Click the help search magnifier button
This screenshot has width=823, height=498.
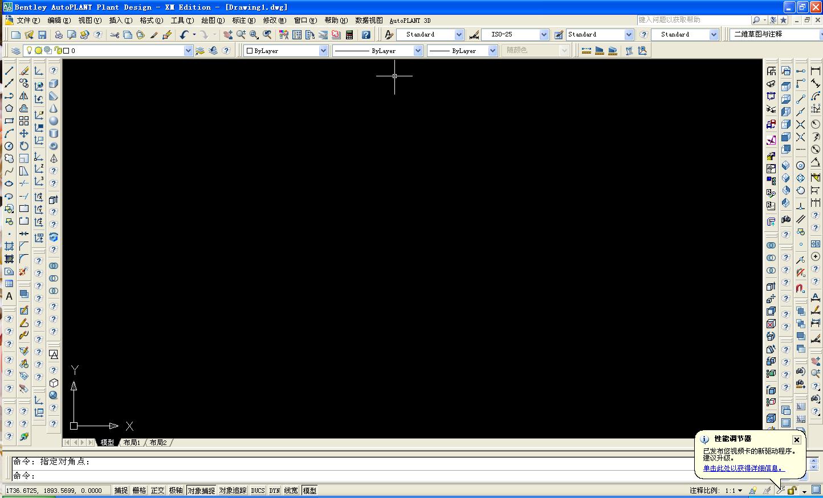coord(756,20)
